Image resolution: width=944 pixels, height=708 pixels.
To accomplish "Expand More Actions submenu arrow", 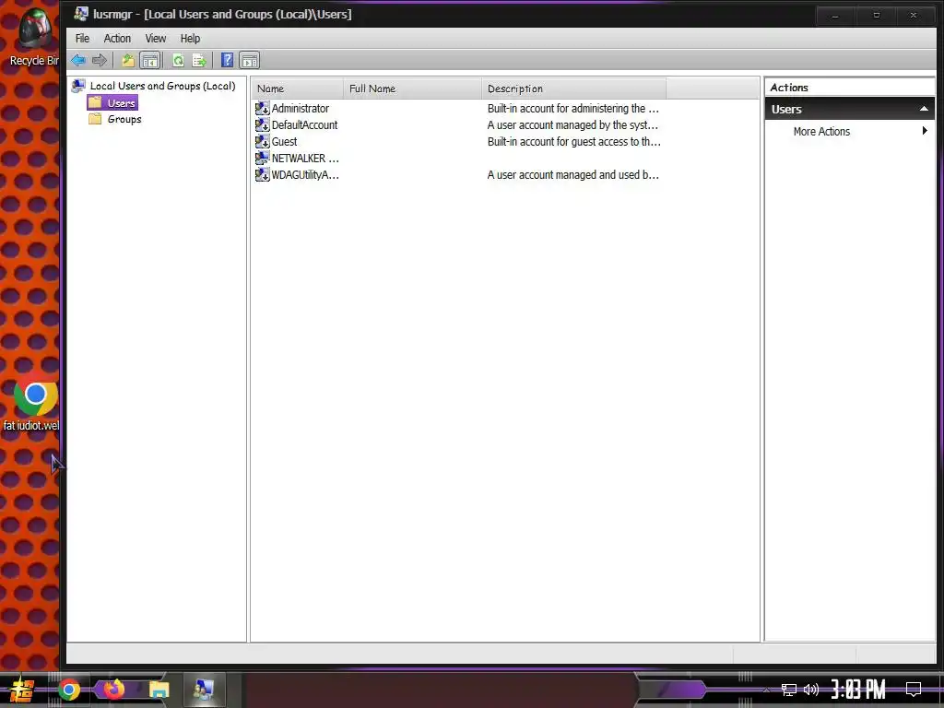I will pos(925,131).
